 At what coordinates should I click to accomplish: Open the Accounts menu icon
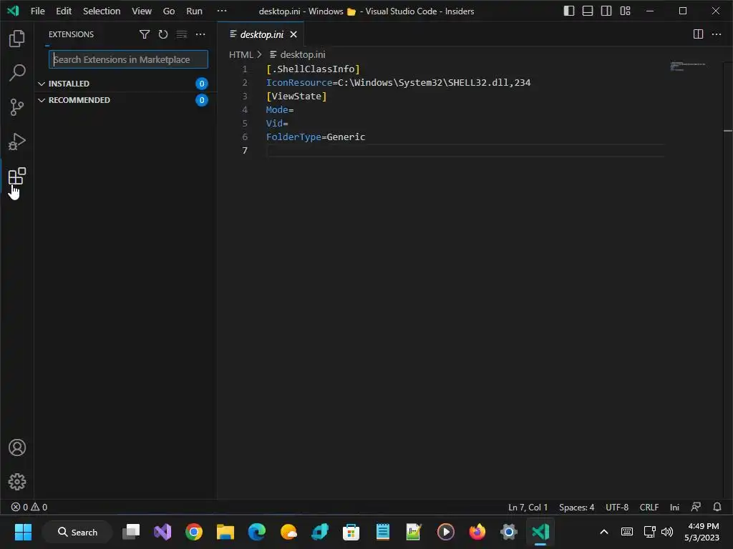(17, 447)
